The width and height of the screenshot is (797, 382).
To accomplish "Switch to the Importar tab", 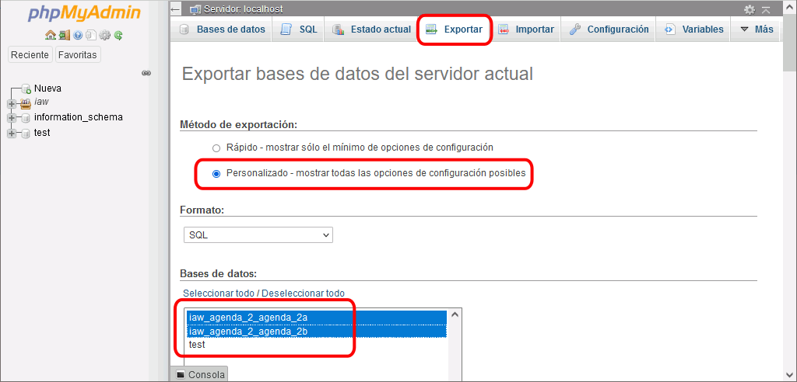I will 525,30.
